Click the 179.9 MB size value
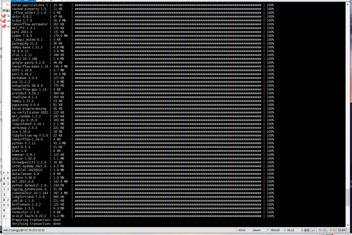Viewport: 352px width, 235px height. 60,36
